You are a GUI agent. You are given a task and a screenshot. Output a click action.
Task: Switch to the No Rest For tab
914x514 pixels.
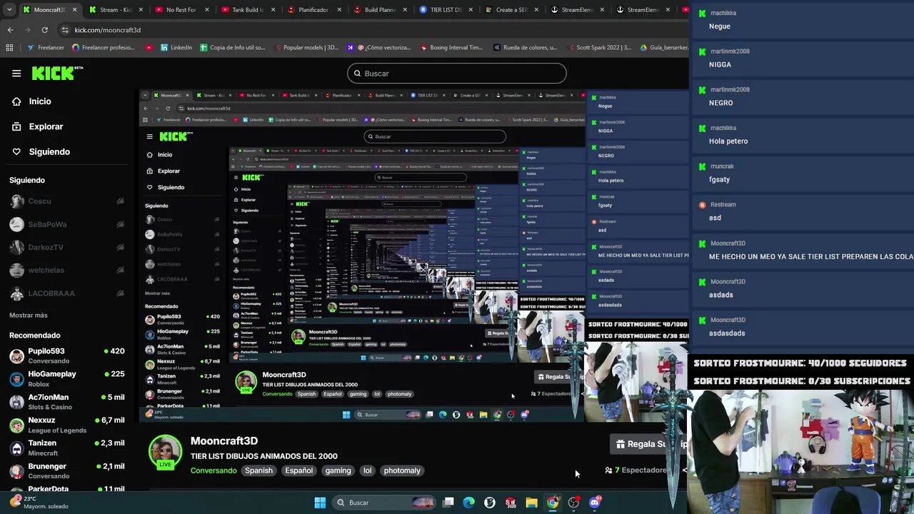(x=181, y=10)
